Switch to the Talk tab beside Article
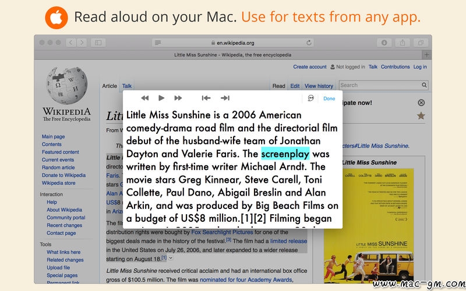 pyautogui.click(x=127, y=86)
